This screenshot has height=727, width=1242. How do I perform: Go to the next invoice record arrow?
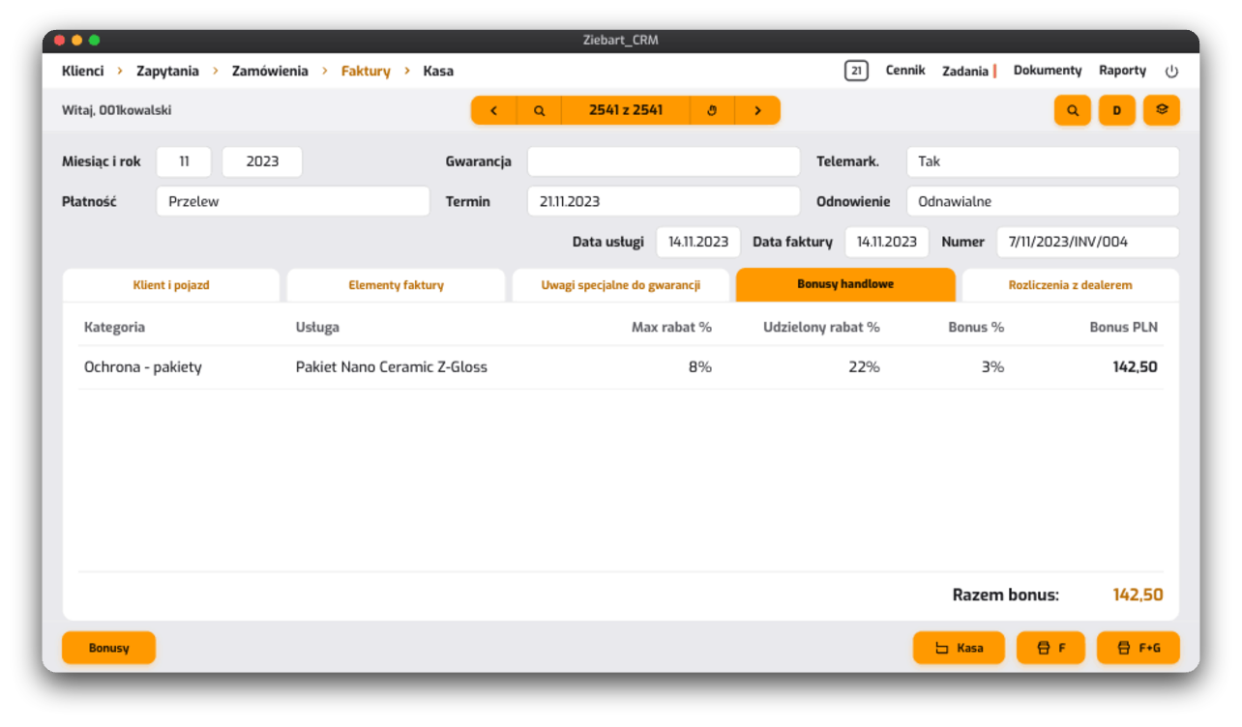(757, 110)
